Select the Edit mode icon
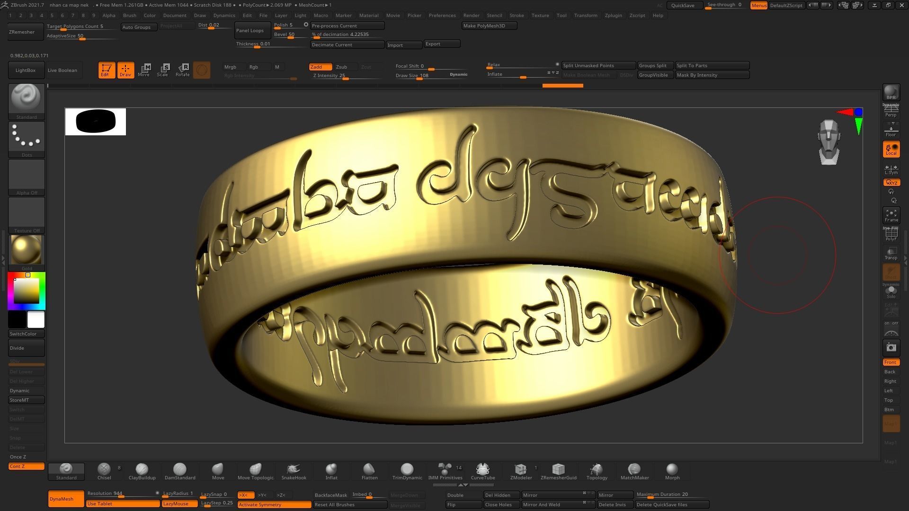This screenshot has width=909, height=511. 107,70
